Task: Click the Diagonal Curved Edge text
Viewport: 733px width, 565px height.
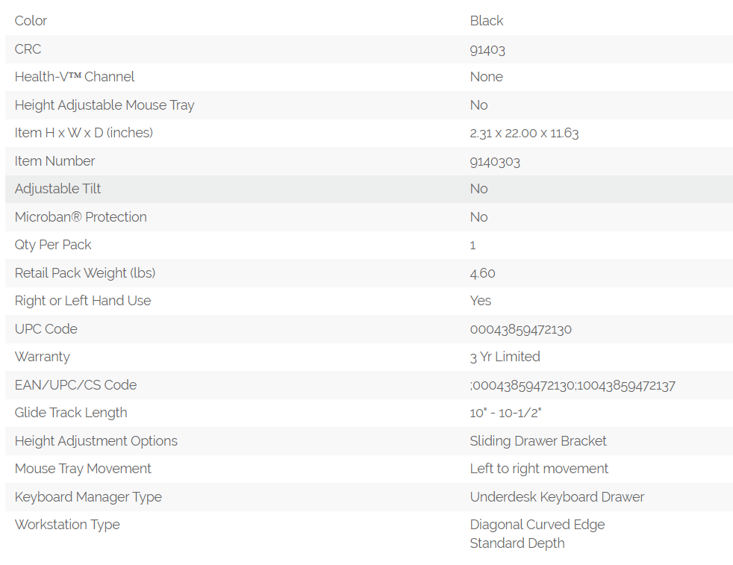Action: [537, 525]
